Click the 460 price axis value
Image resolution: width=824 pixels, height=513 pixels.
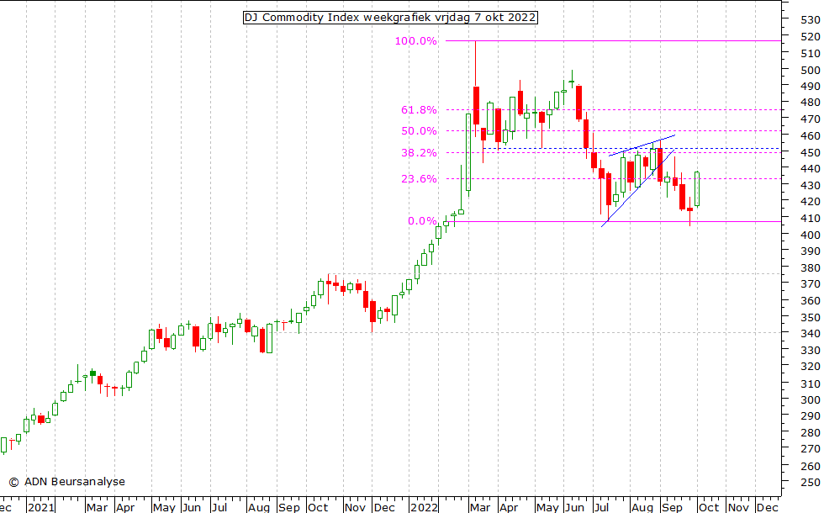(x=811, y=135)
